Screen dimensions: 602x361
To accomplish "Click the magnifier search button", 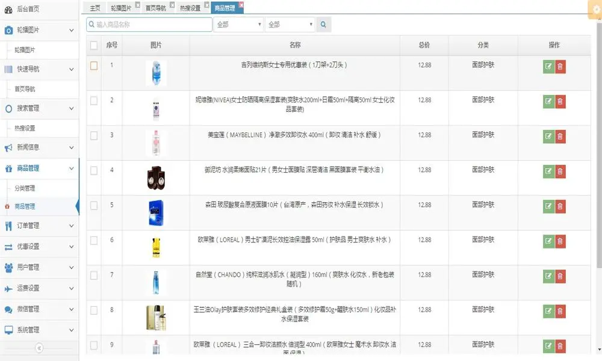I will coord(323,25).
